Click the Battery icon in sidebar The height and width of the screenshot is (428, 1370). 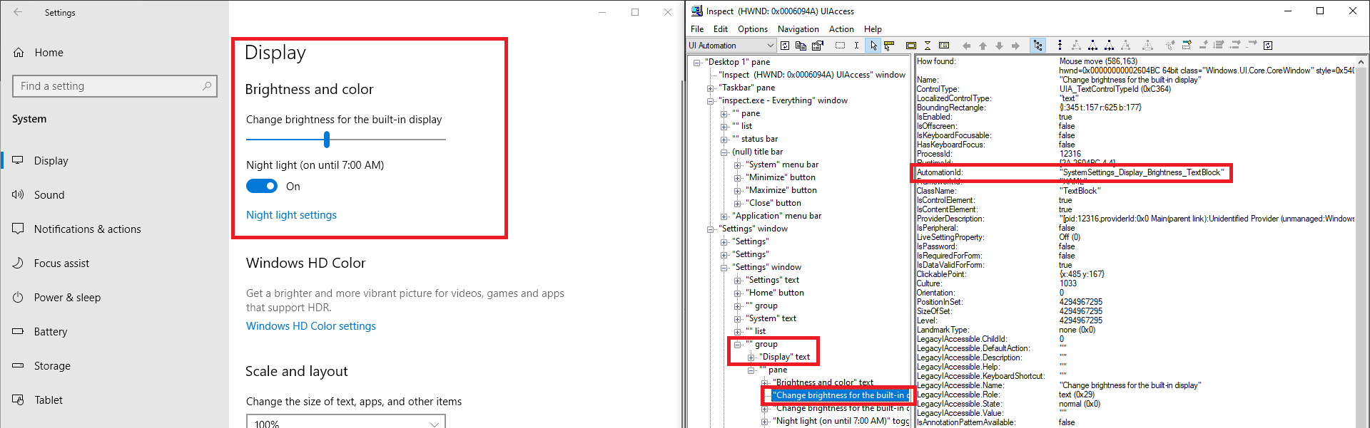coord(19,331)
